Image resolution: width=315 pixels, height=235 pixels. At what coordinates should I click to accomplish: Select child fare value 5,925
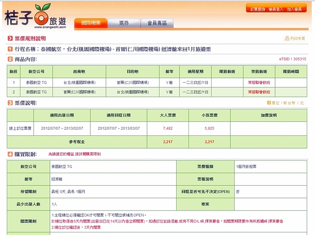coord(209,128)
